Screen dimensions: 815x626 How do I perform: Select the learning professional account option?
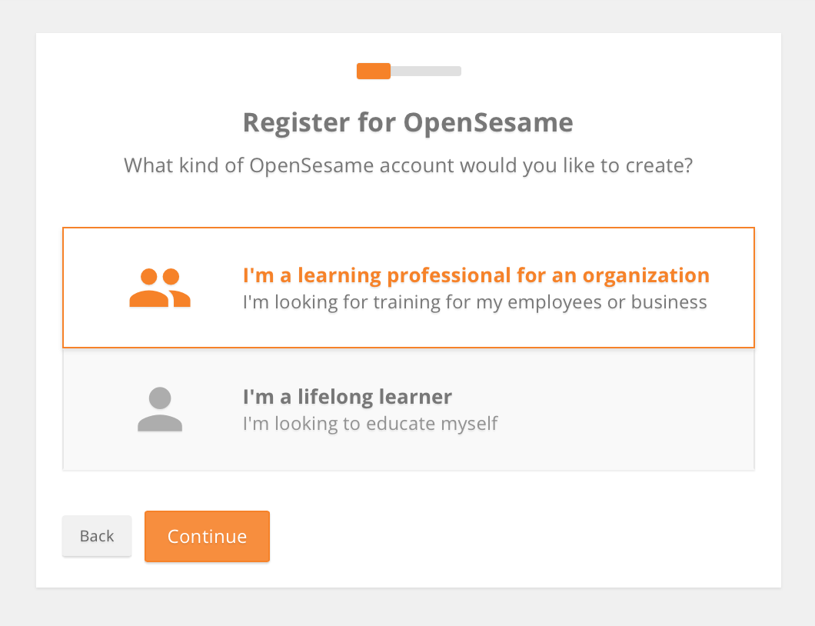(408, 288)
